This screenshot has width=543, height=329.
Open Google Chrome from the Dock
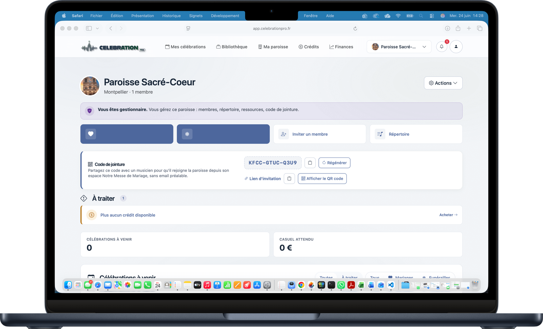pyautogui.click(x=301, y=285)
